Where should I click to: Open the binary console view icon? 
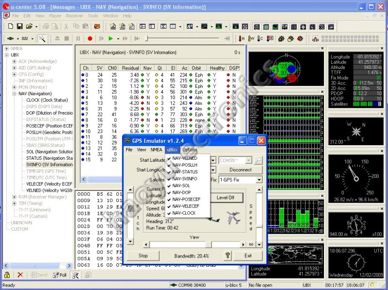point(122,26)
